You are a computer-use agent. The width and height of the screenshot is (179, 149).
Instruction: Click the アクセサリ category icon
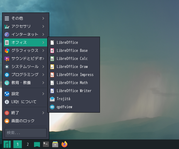[7, 27]
